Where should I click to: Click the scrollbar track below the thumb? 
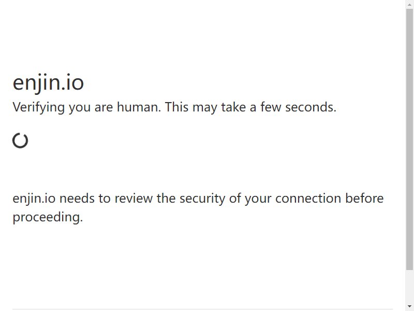pyautogui.click(x=409, y=287)
